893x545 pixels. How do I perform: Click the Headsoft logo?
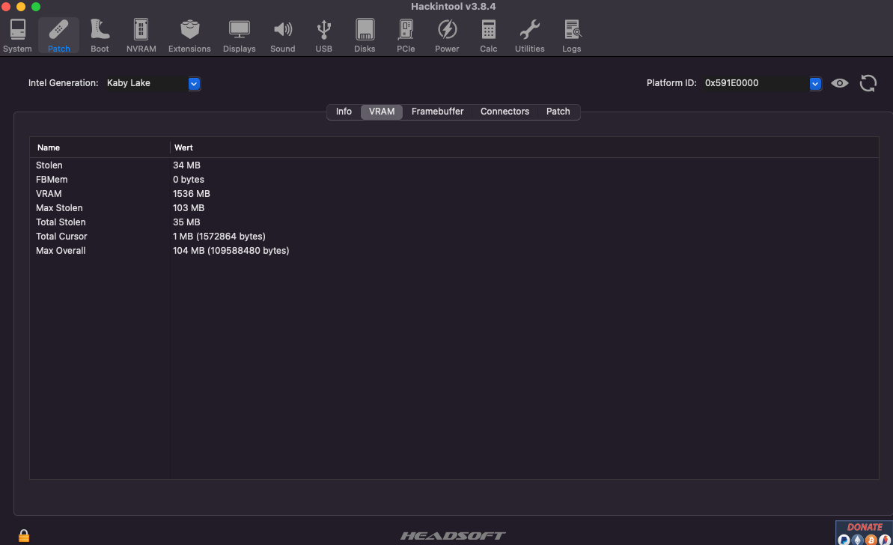tap(453, 535)
